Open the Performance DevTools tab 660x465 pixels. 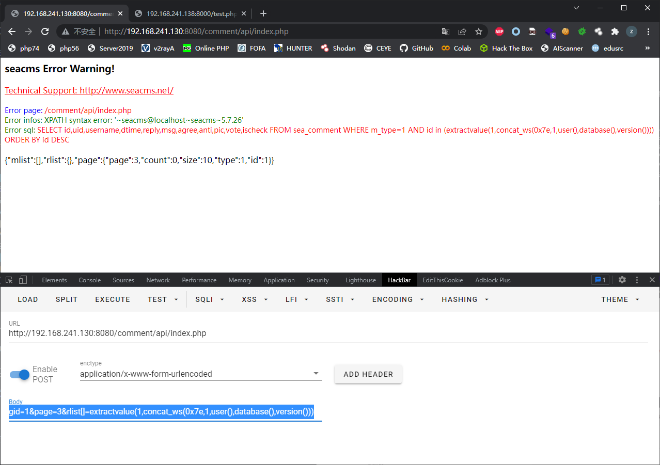(199, 280)
